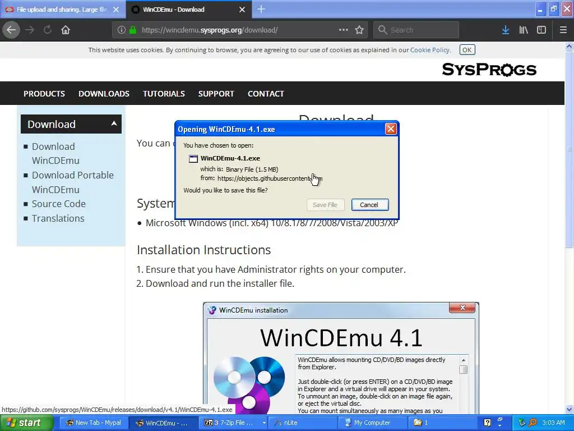Go back using the browser back arrow
The height and width of the screenshot is (431, 574).
(11, 30)
